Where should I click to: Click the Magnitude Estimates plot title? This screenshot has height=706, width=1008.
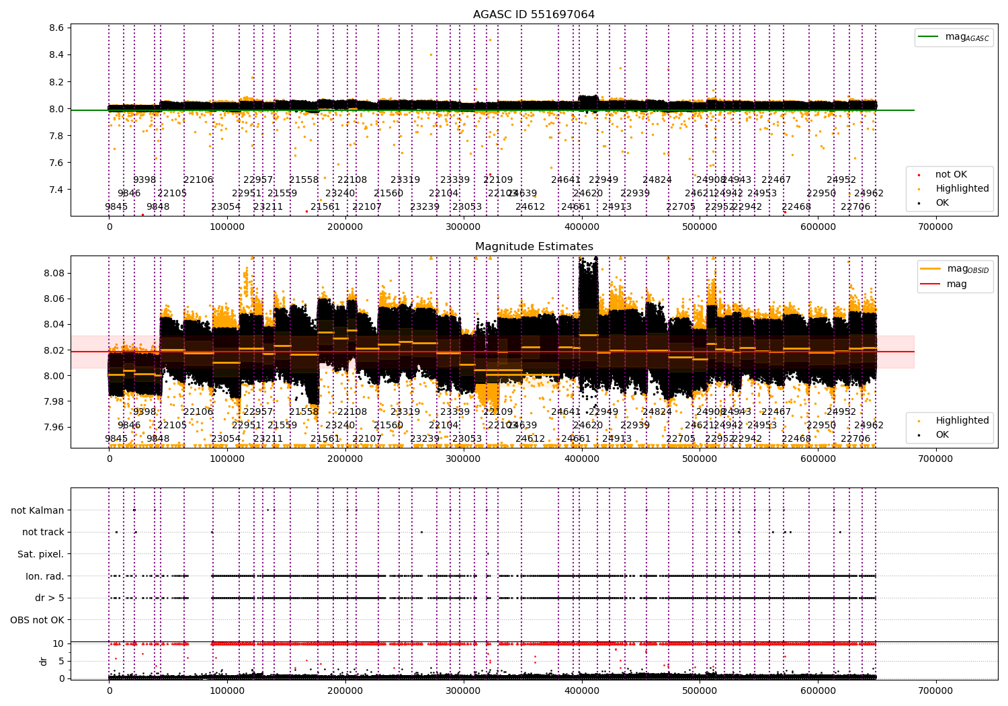click(534, 247)
